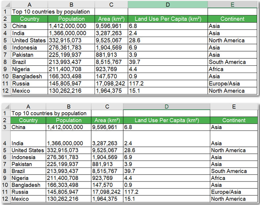This screenshot has width=260, height=205.
Task: Select area 1,964,375 in lower table
Action: (x=107, y=199)
